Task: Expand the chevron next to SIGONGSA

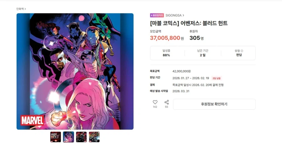Action: (x=183, y=15)
